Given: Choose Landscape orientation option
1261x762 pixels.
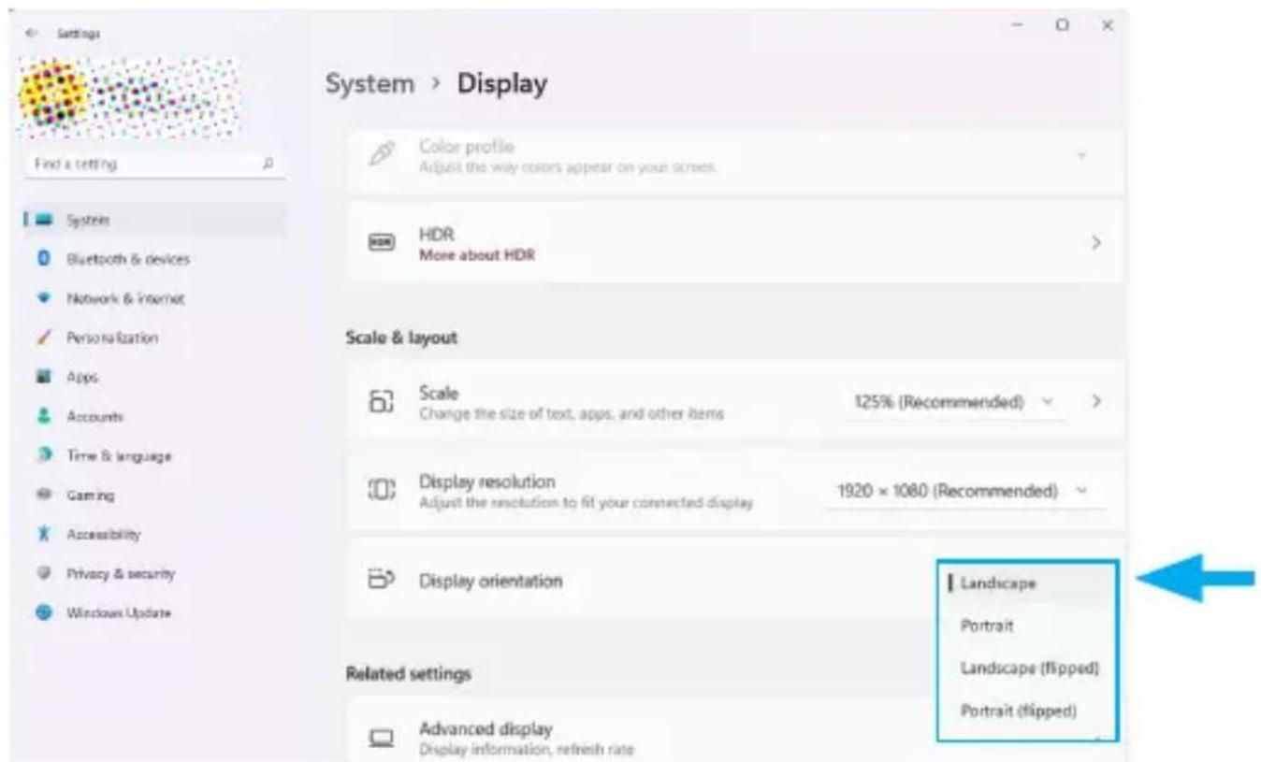Looking at the screenshot, I should pyautogui.click(x=1028, y=583).
